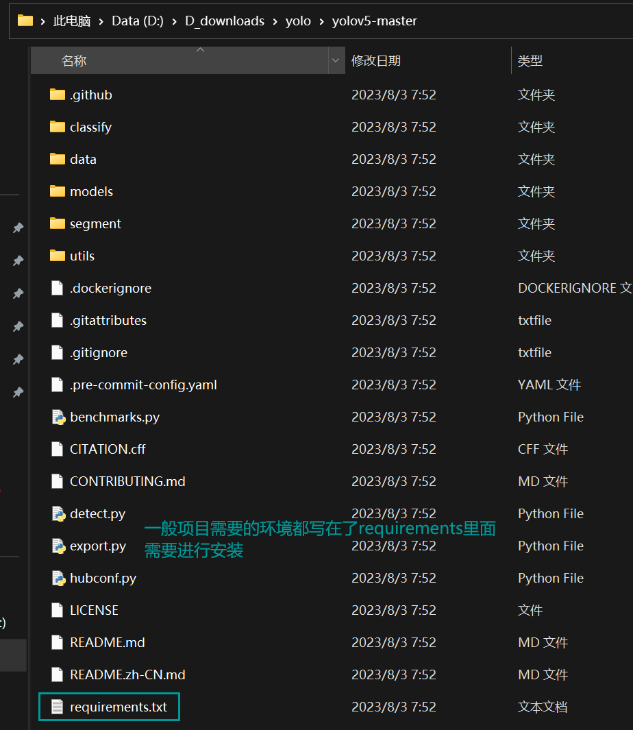This screenshot has height=730, width=633.
Task: Click the .pre-commit-config.yaml file icon
Action: pos(58,385)
